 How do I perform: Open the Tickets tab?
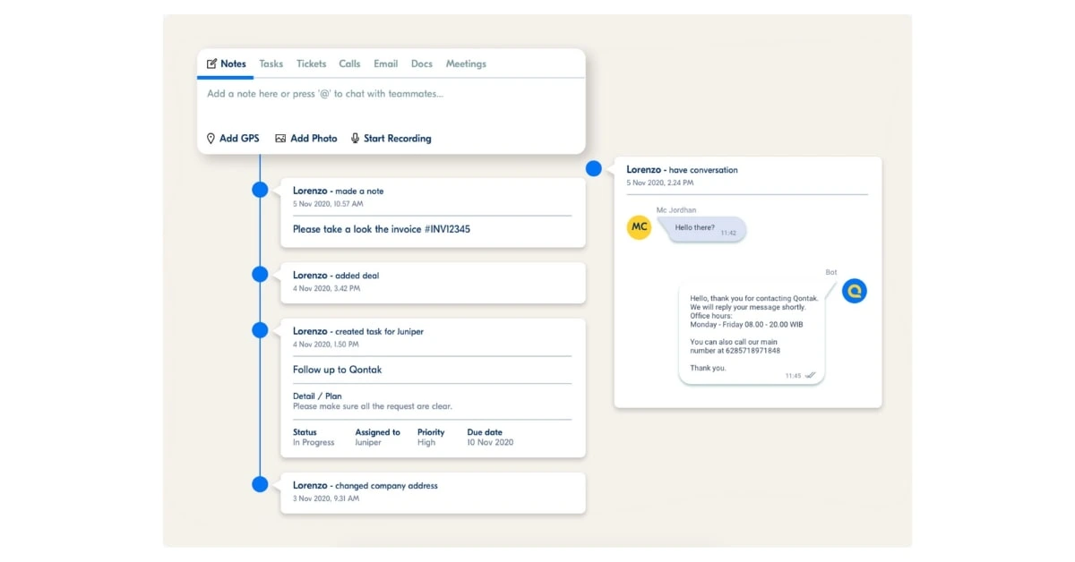(x=311, y=64)
